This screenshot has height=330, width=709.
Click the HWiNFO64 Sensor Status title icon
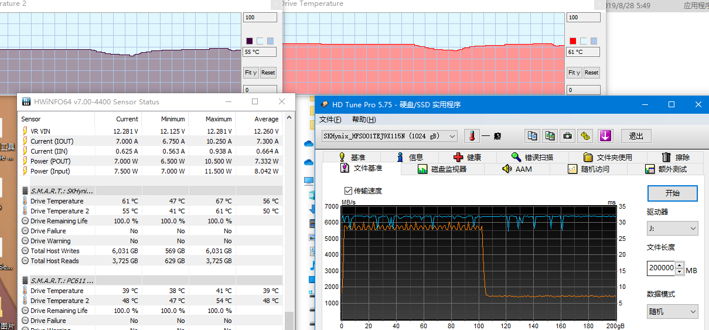26,101
